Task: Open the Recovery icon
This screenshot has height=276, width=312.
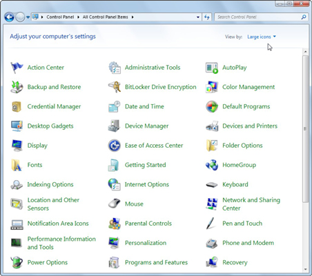Action: click(x=212, y=262)
